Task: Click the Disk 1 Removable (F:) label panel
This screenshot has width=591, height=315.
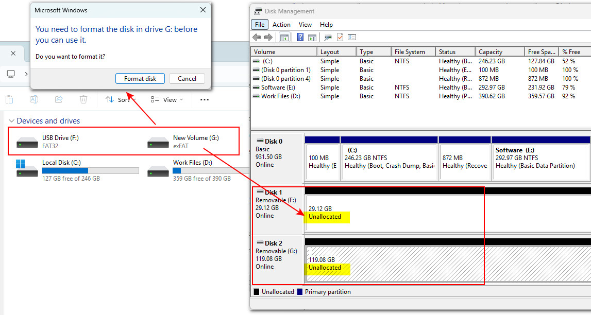Action: 278,209
